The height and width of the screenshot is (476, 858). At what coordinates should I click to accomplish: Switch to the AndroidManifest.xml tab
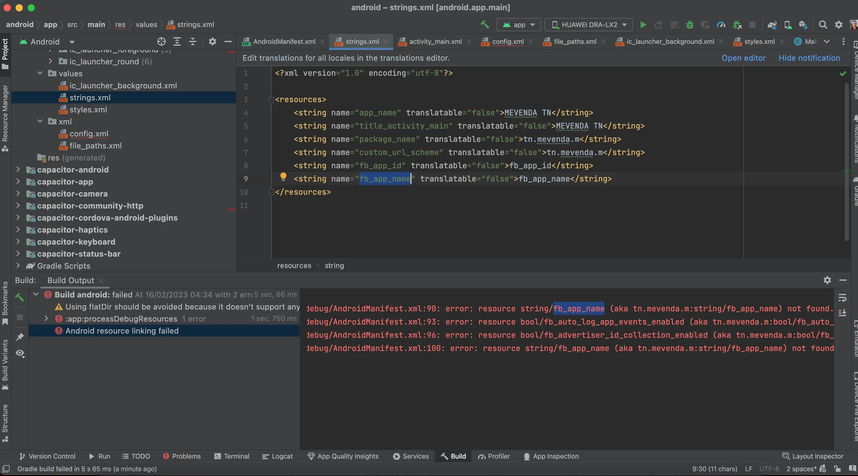284,42
